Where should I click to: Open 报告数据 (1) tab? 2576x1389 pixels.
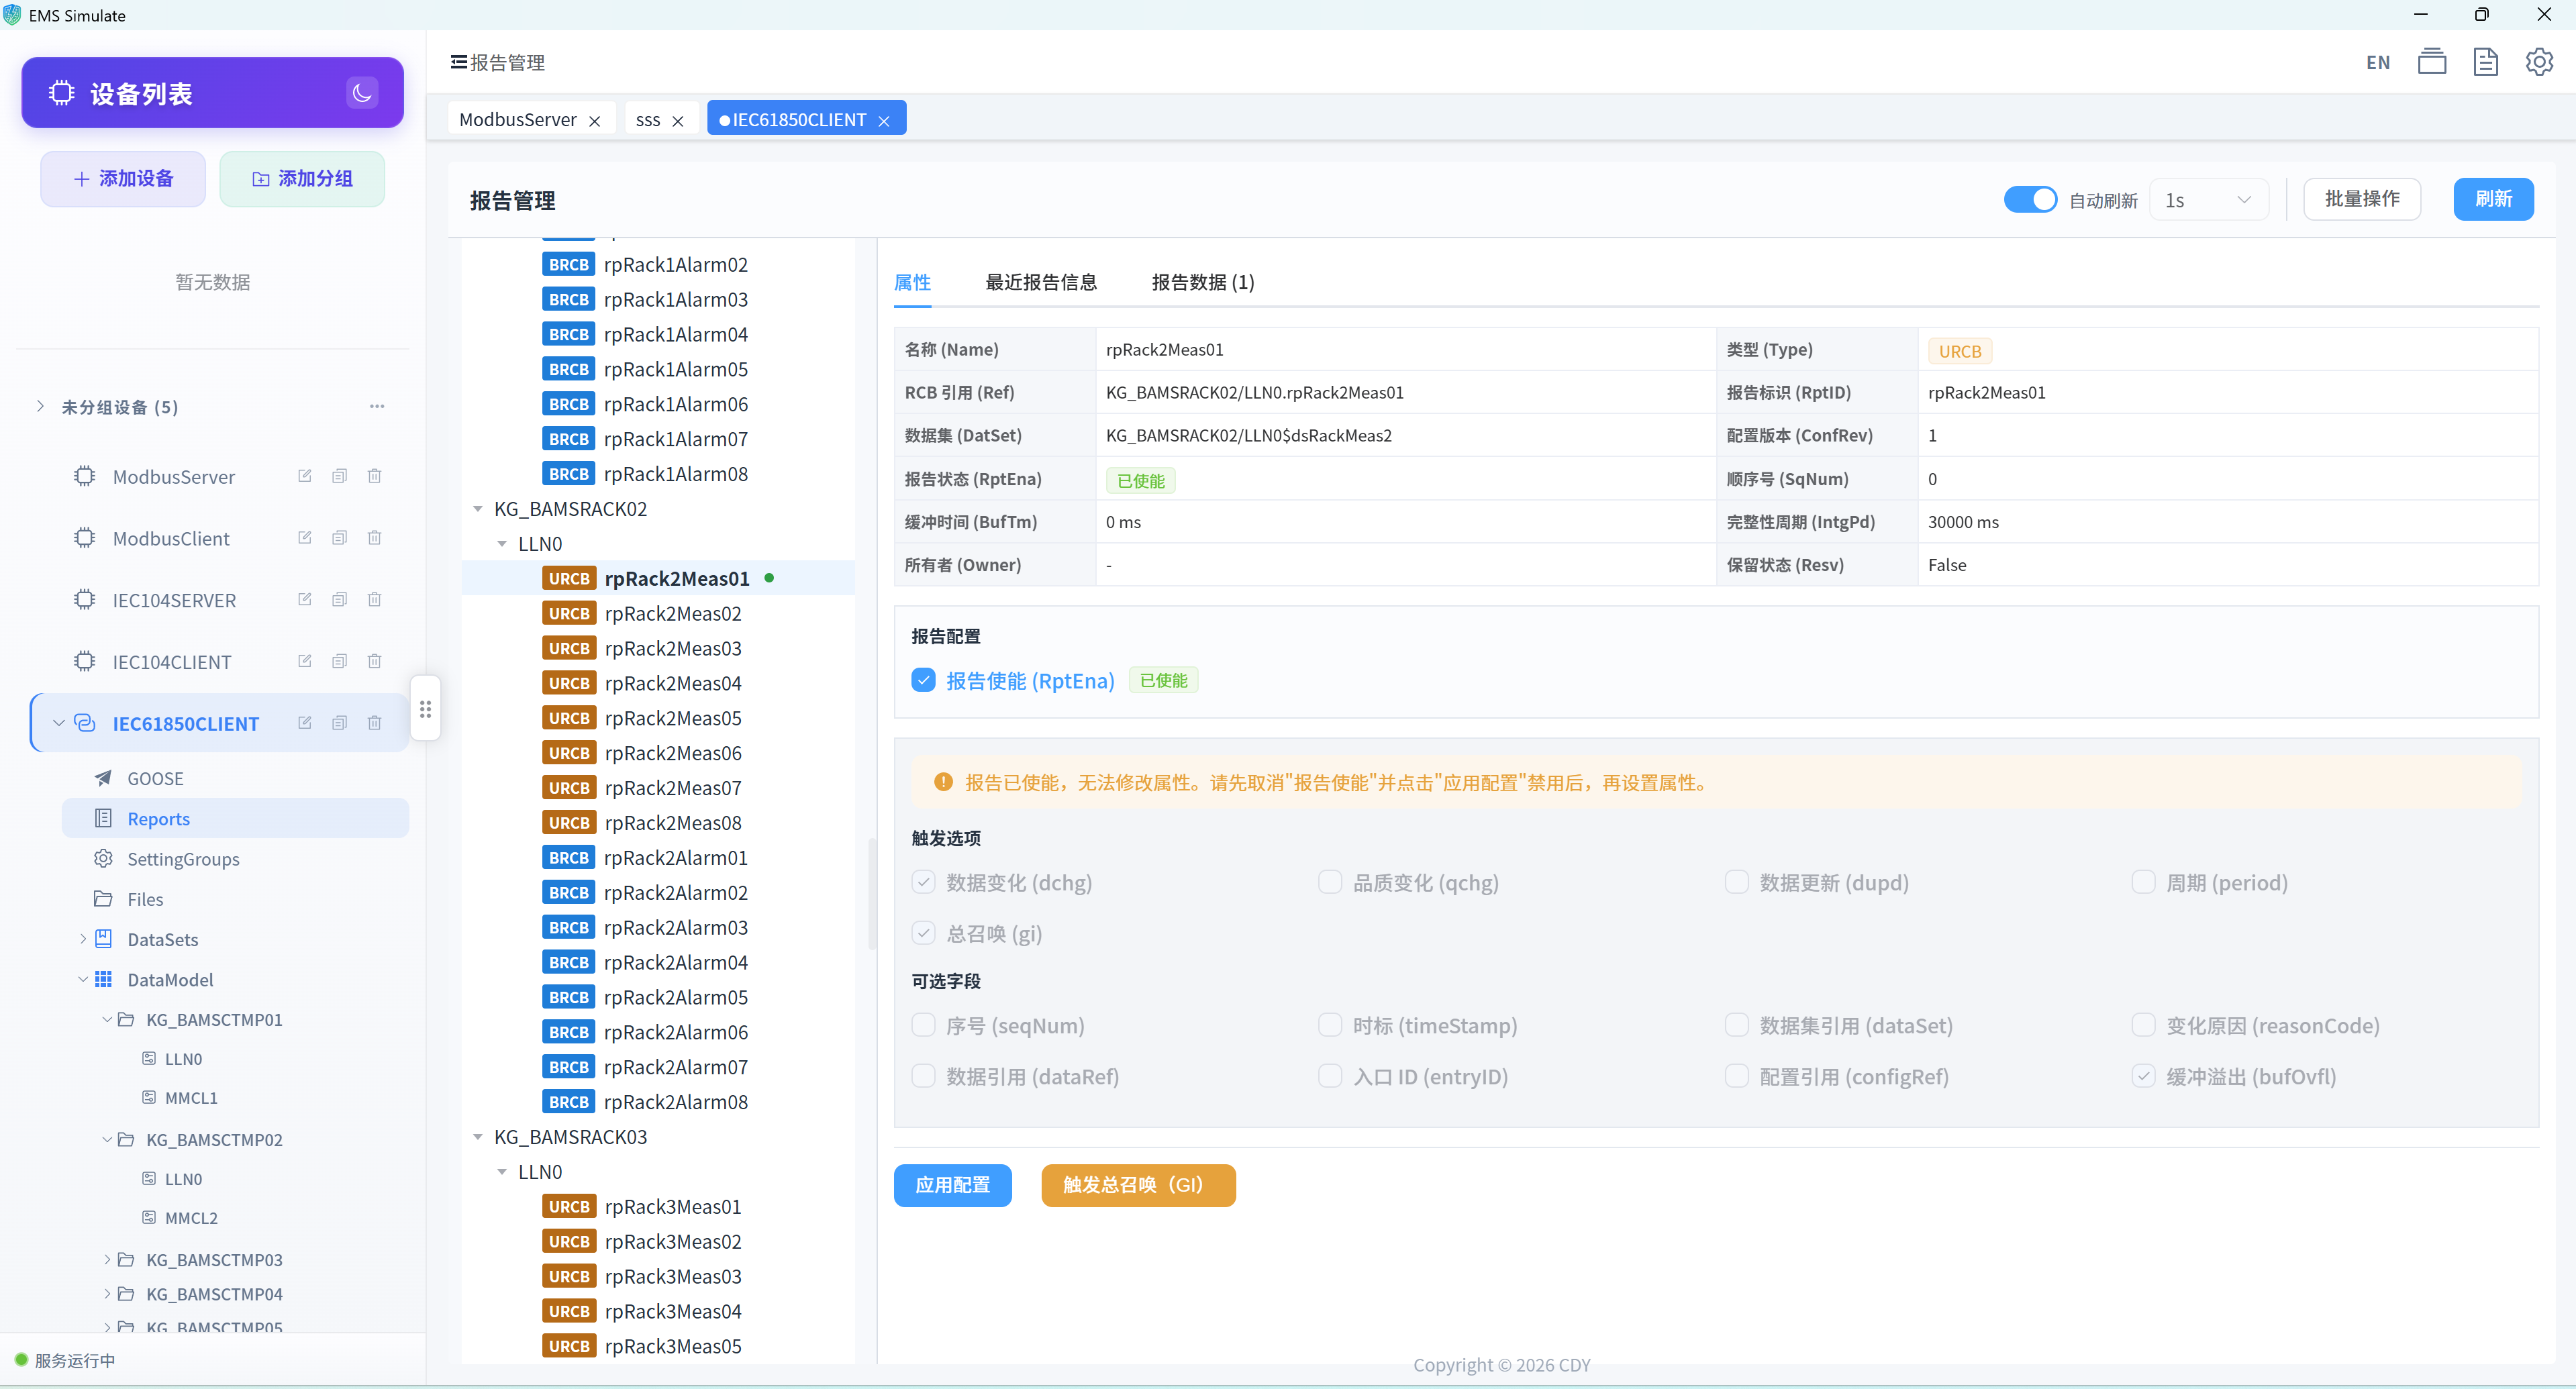(1203, 282)
